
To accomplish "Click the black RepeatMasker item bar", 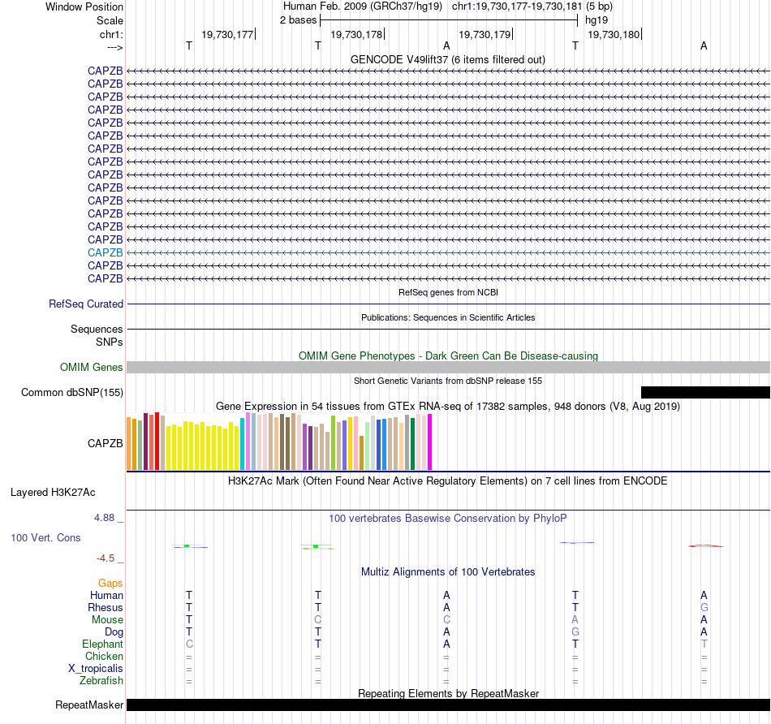I will tap(448, 705).
